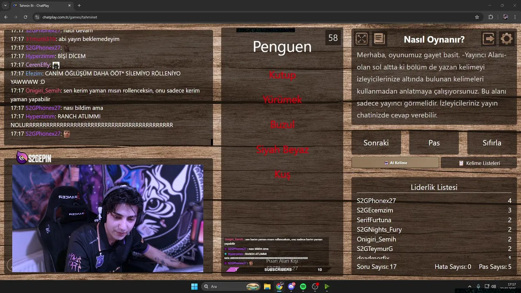Click the microphone tray icon

[478, 286]
